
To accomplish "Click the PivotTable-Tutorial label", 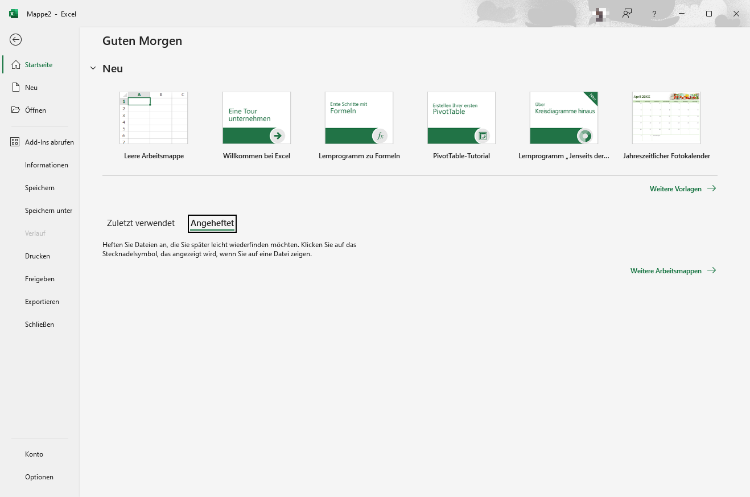I will pos(461,156).
